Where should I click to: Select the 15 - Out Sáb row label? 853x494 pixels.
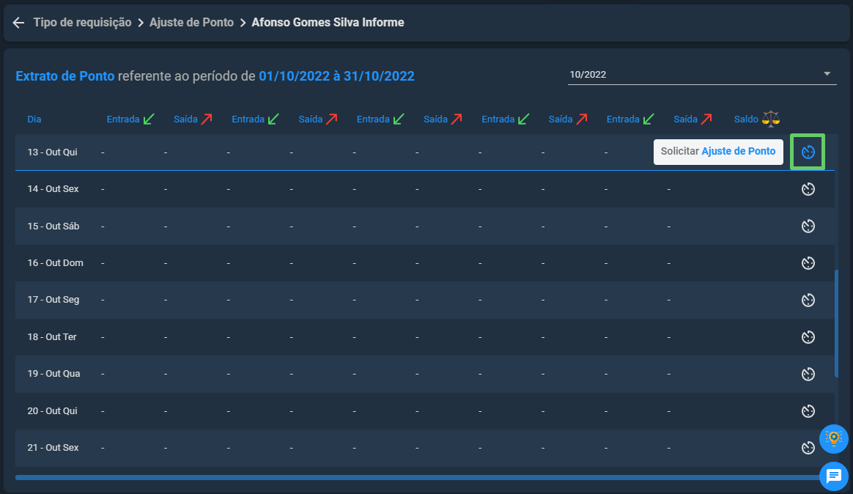pos(53,226)
